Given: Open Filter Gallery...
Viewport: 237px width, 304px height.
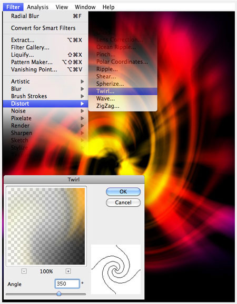Looking at the screenshot, I should [x=46, y=47].
